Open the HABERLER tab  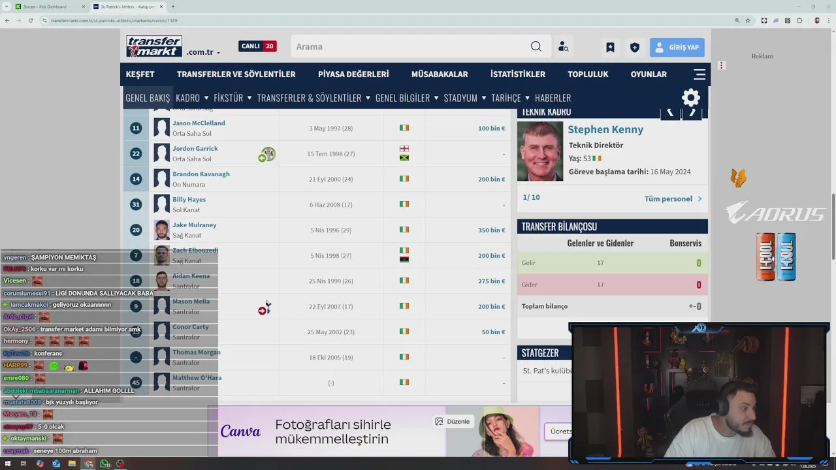553,98
